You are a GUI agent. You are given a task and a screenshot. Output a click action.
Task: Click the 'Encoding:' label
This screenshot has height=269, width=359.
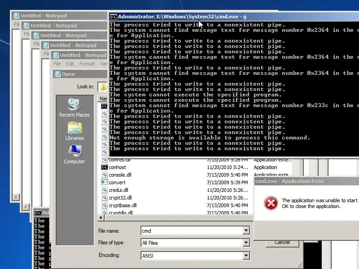(109, 255)
